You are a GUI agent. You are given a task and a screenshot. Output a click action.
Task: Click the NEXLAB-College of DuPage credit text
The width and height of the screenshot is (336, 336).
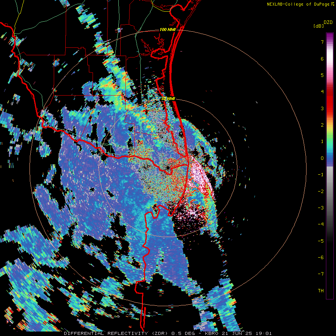[298, 4]
